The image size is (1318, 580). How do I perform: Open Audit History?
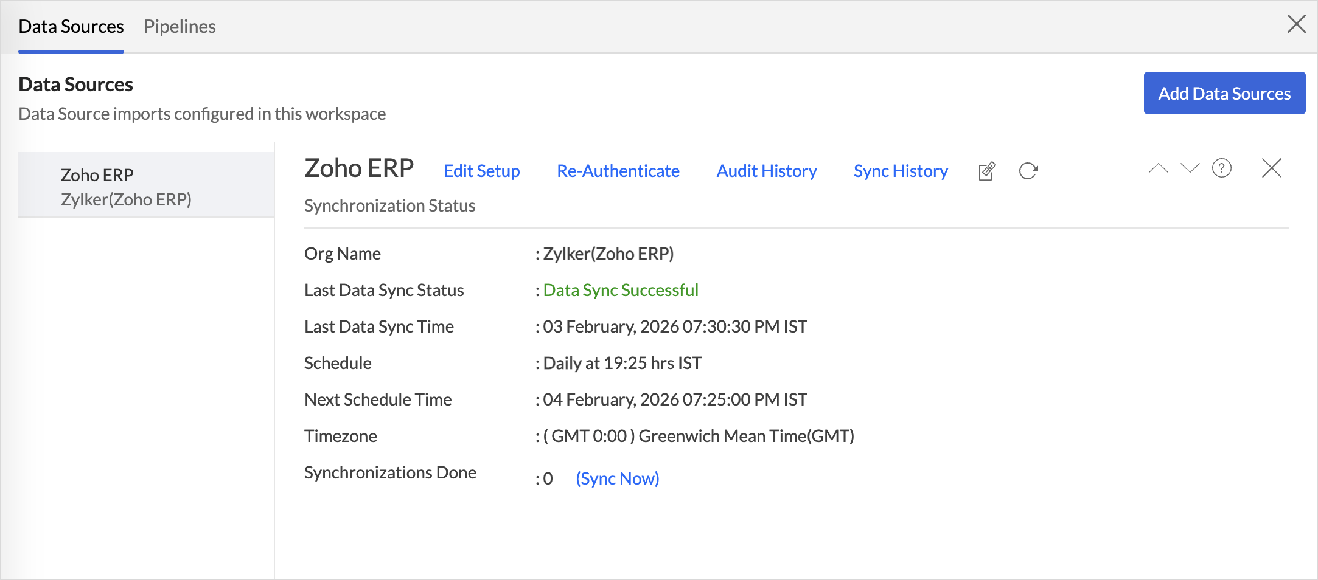(x=766, y=171)
